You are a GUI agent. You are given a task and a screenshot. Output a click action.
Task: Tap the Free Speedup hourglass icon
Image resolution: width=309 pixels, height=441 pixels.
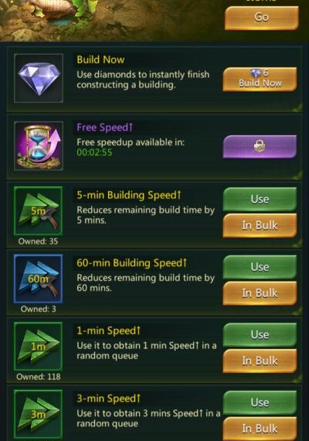(39, 146)
